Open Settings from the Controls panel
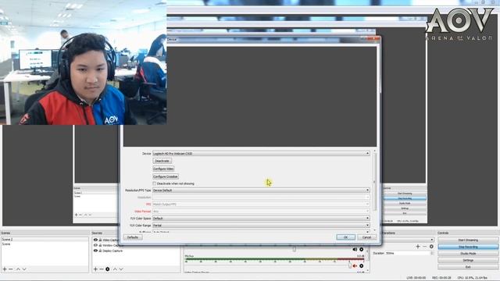 pyautogui.click(x=468, y=260)
